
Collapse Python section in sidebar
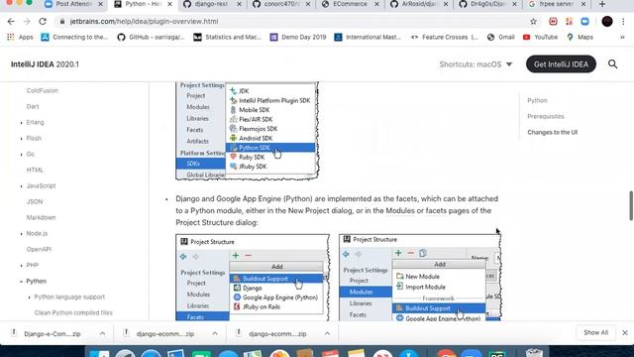[x=22, y=282]
